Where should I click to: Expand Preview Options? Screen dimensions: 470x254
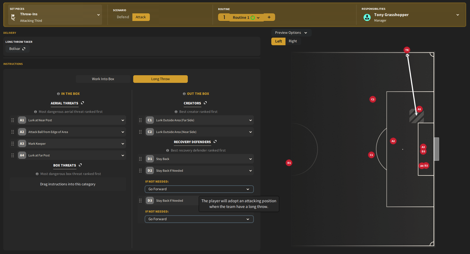click(291, 33)
